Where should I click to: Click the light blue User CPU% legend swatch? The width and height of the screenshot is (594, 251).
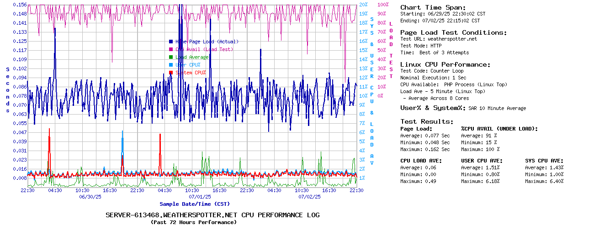(171, 65)
